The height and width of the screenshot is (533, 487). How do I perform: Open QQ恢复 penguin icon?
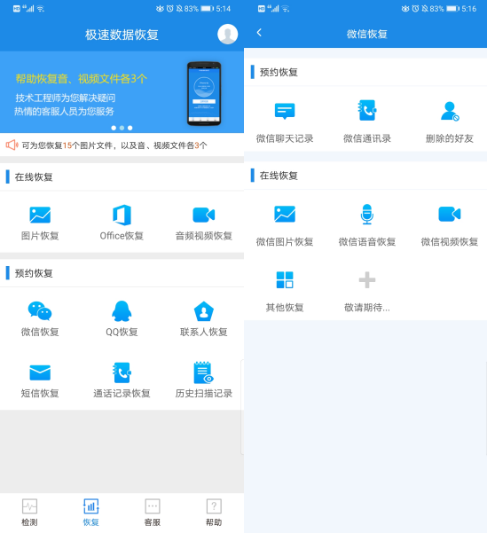[x=122, y=310]
